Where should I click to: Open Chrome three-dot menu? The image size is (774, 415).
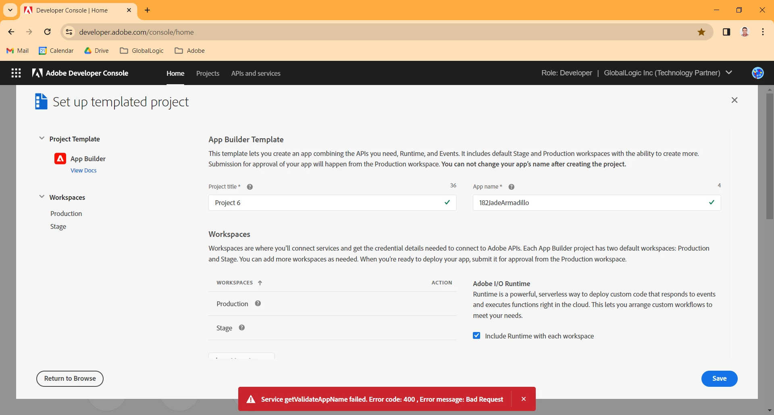[763, 32]
